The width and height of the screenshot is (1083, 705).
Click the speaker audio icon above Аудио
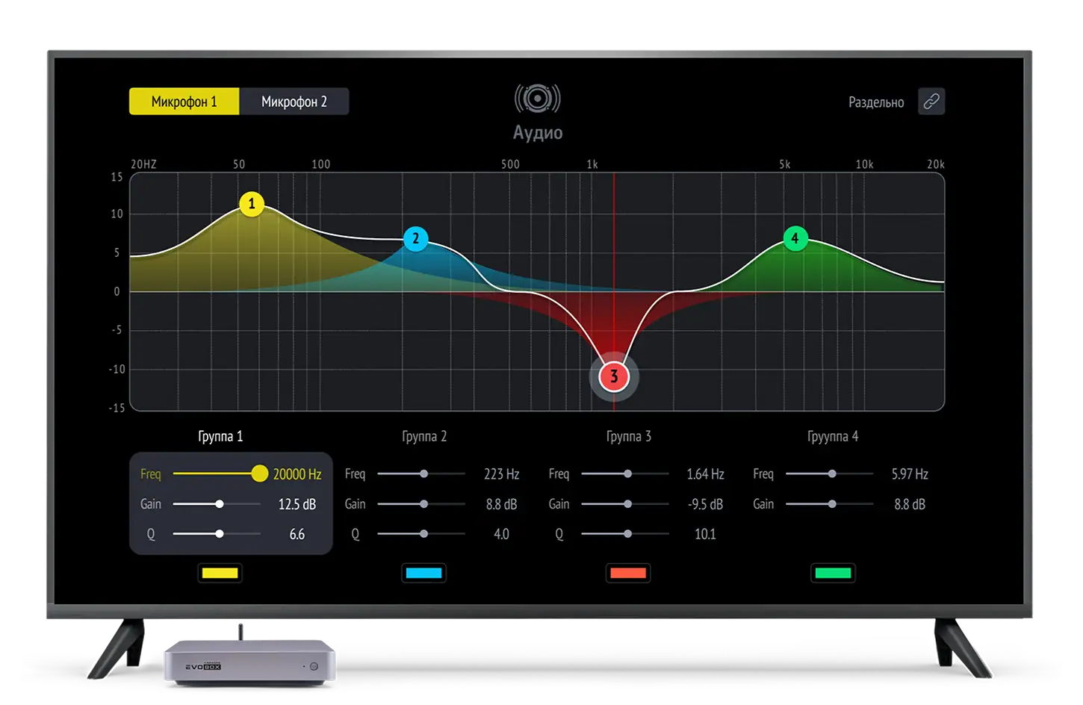pyautogui.click(x=537, y=99)
